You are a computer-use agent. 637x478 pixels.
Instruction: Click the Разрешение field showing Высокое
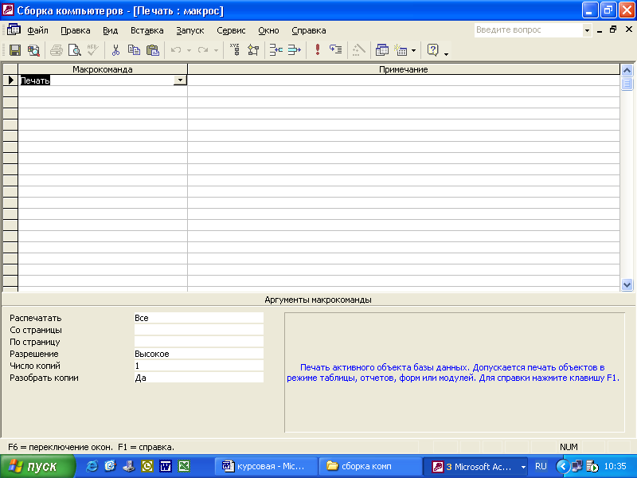tap(198, 354)
